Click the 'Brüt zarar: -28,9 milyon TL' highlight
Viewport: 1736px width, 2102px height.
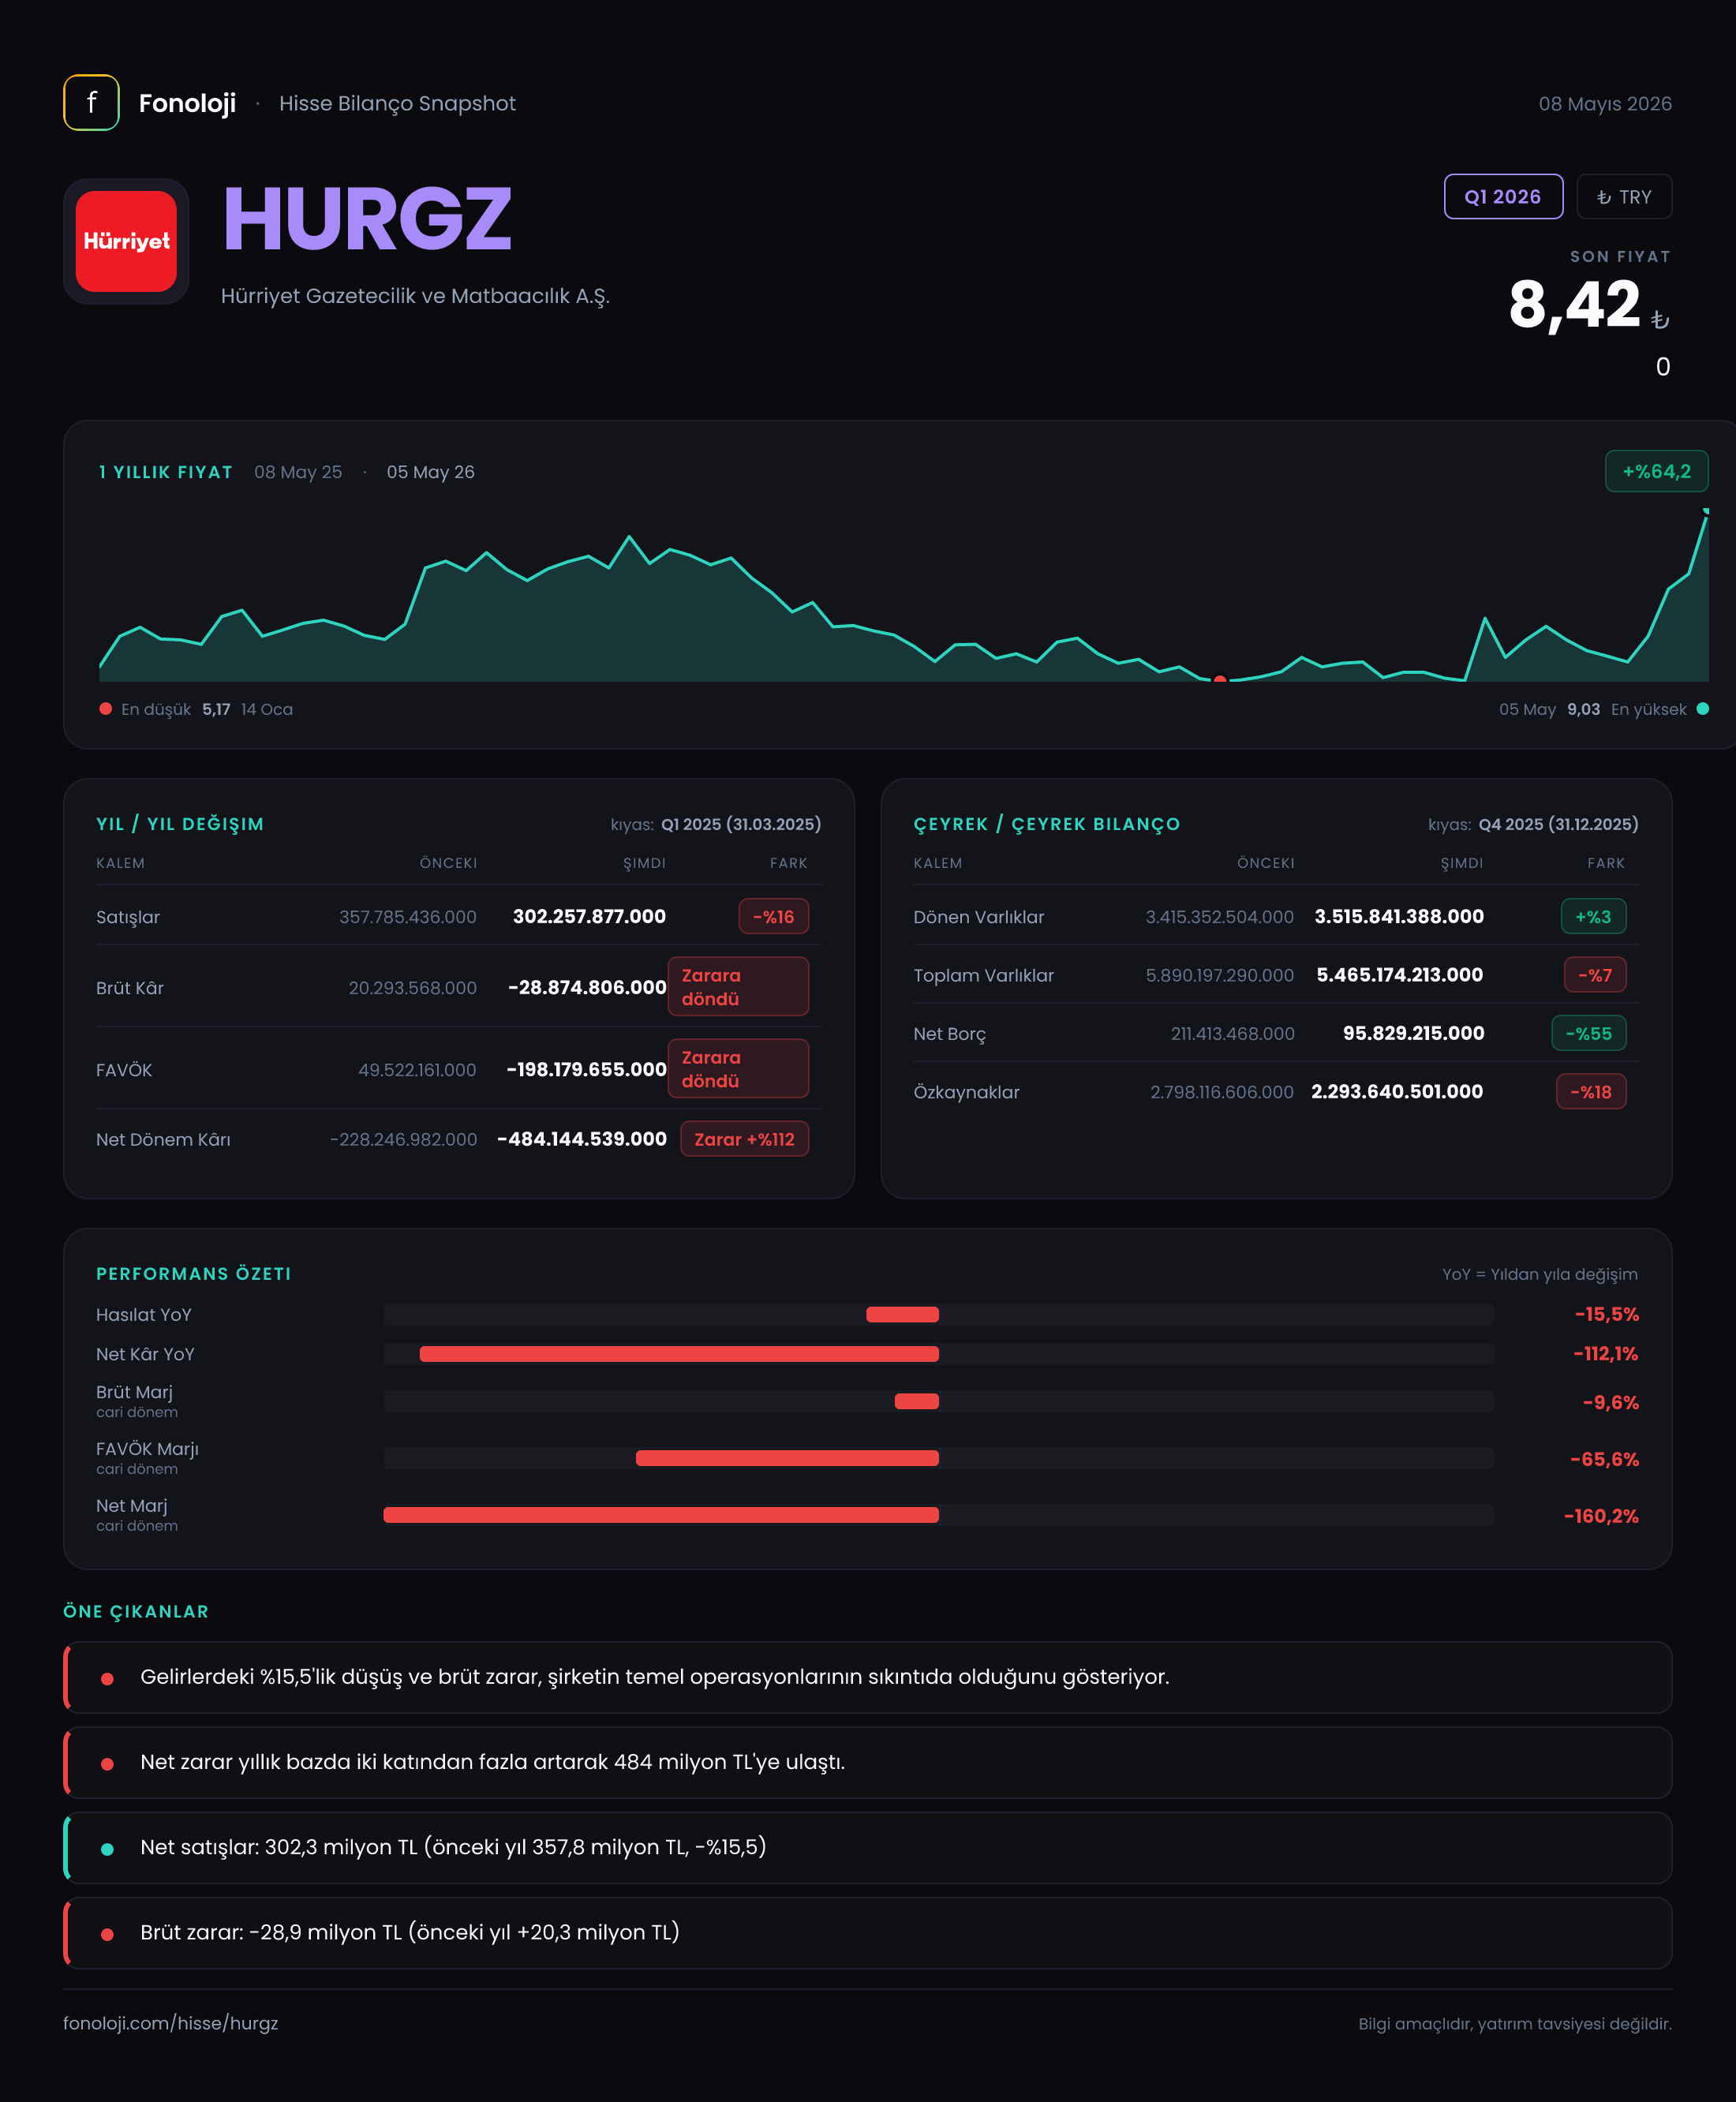click(x=868, y=1933)
